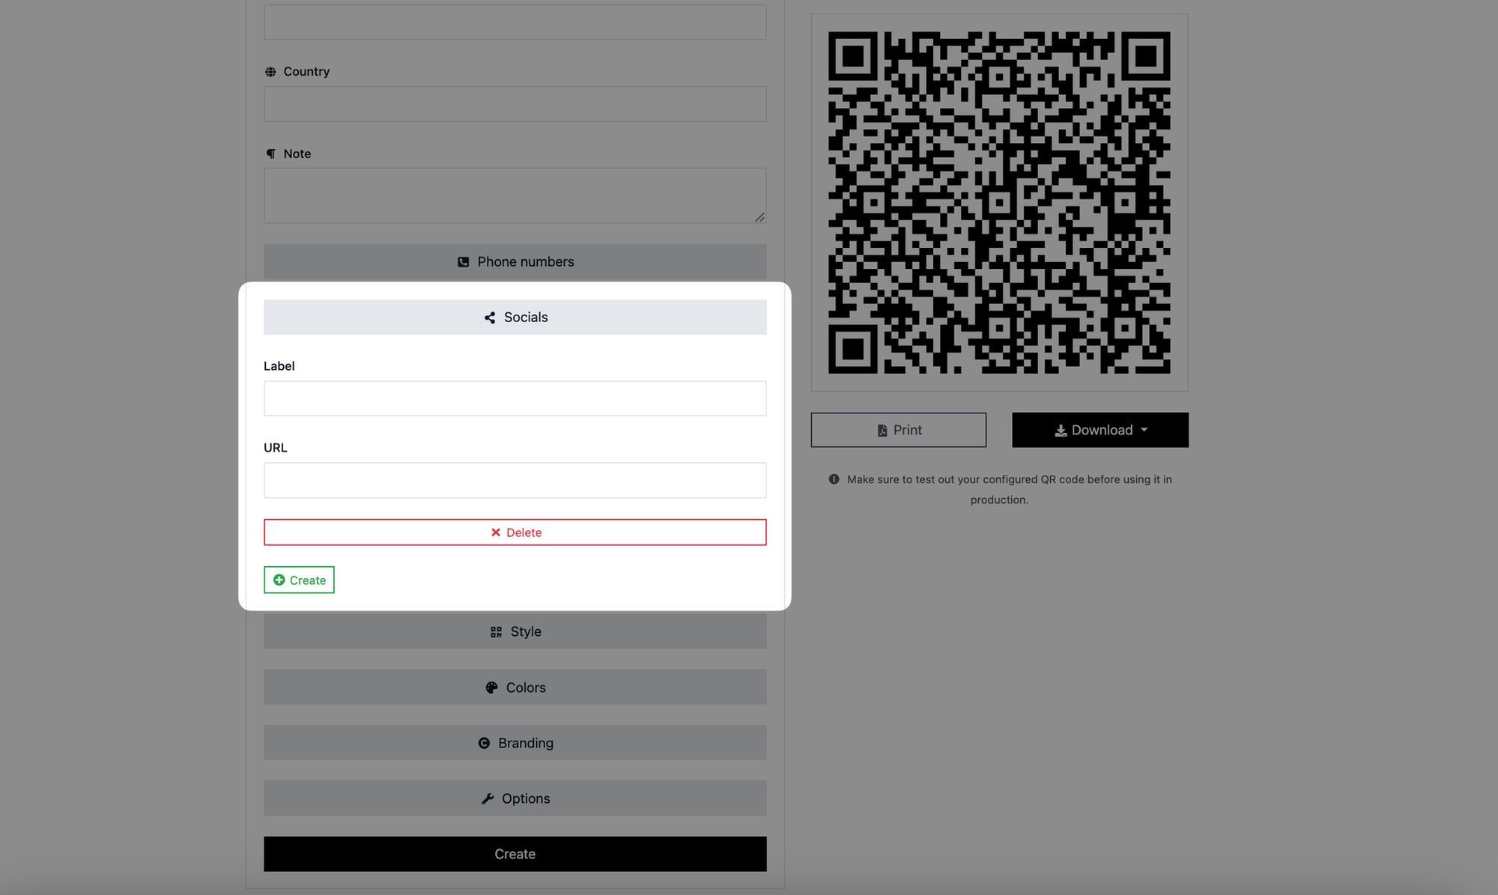
Task: Click the Print button
Action: point(898,429)
